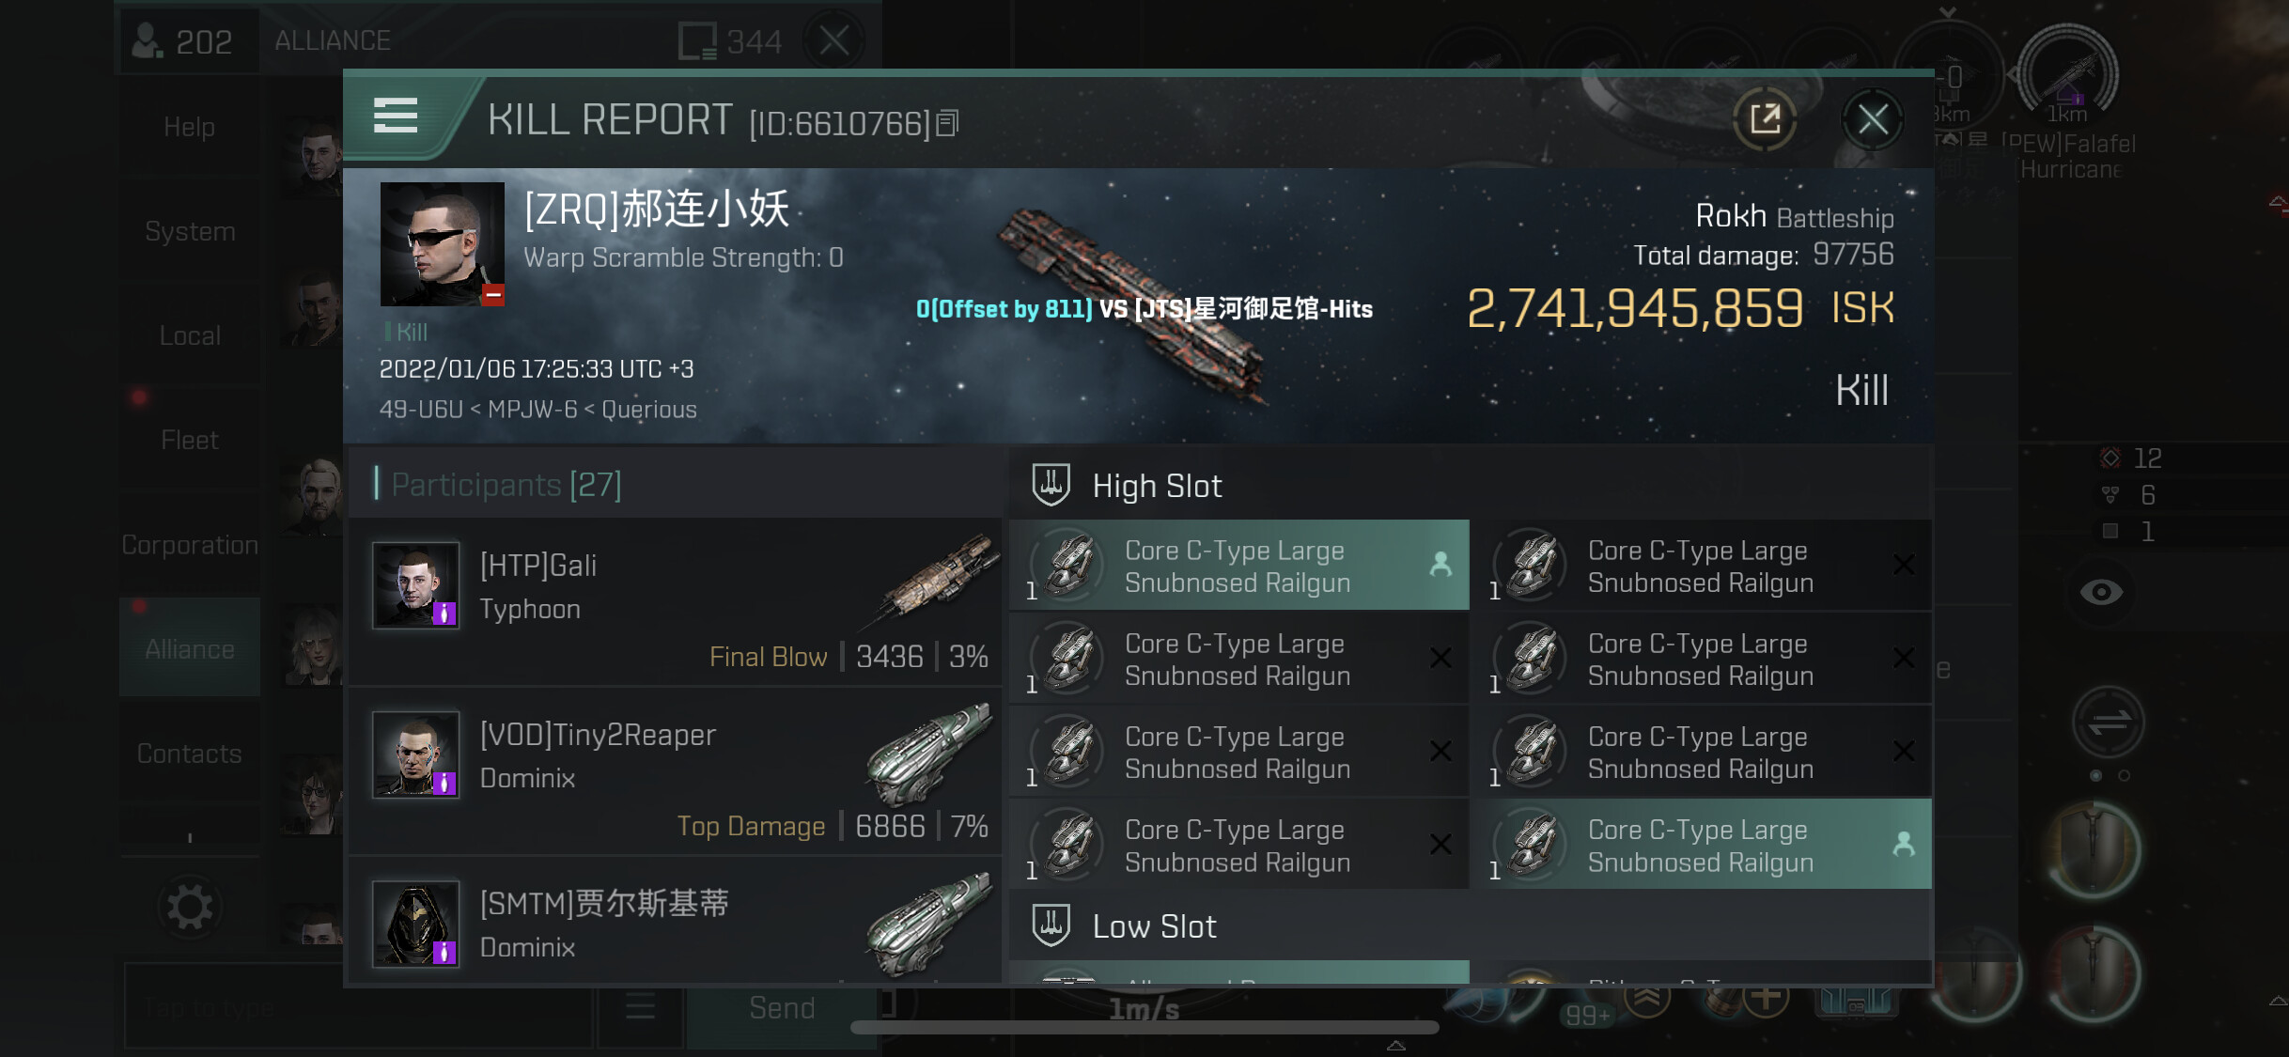This screenshot has height=1057, width=2289.
Task: Click the High Slot shield icon
Action: [x=1051, y=486]
